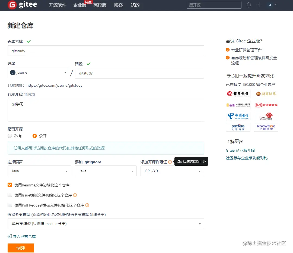Click the 仓库介绍 text area

pyautogui.click(x=106, y=110)
